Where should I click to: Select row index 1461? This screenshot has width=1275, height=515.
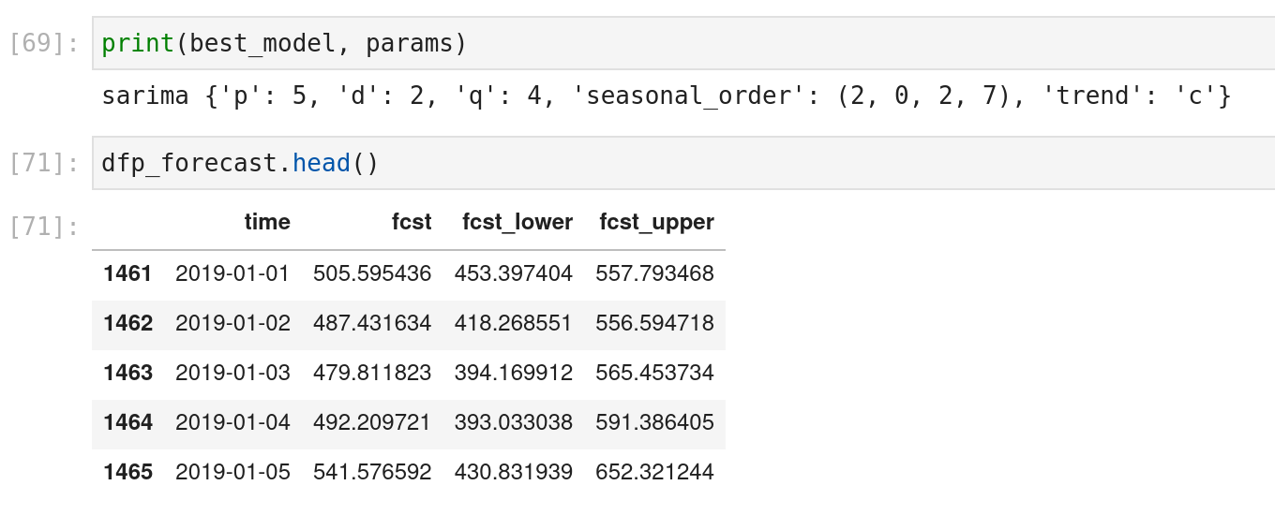click(127, 273)
